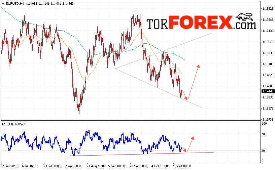Select price level 1.14385 on the scale
The image size is (275, 170).
pos(268,86)
